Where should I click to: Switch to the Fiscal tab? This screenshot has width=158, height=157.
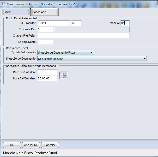(x=16, y=12)
